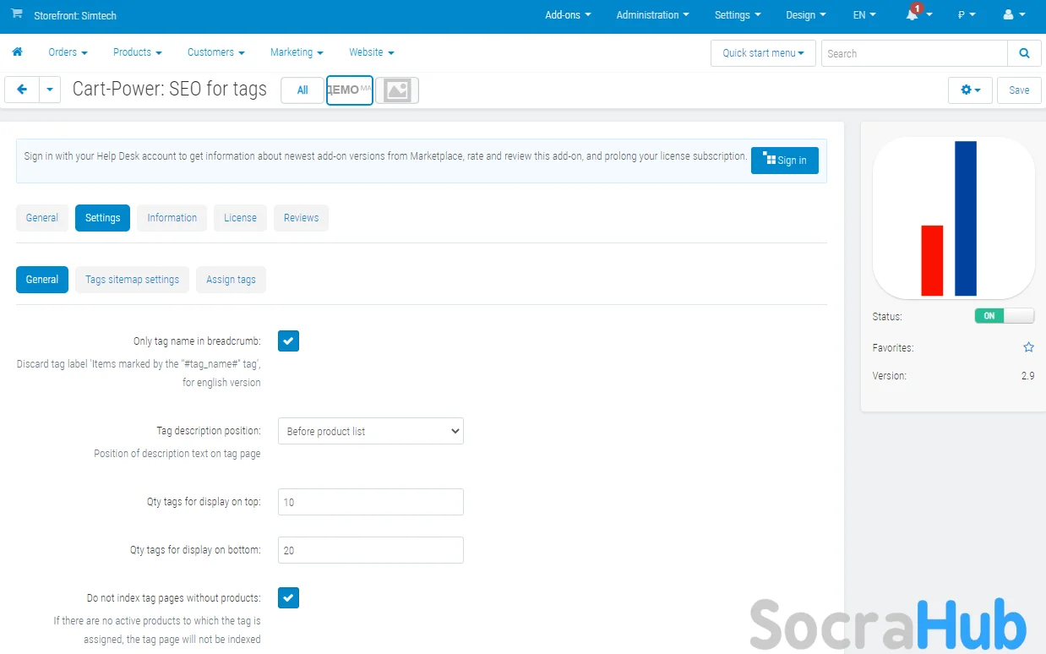
Task: Select the image placeholder storefront icon
Action: 397,90
